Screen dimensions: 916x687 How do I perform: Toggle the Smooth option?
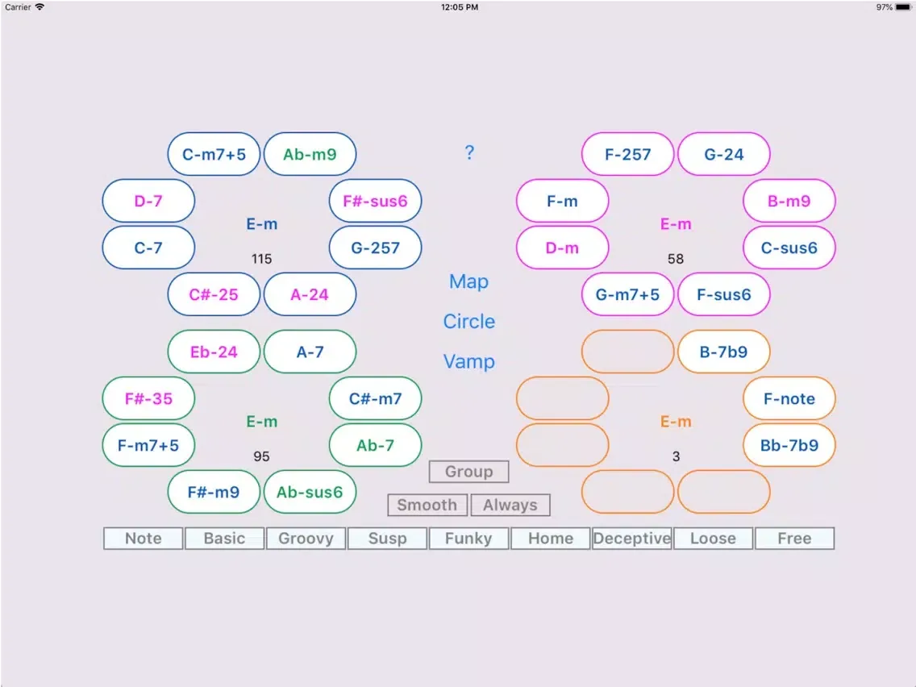(427, 505)
